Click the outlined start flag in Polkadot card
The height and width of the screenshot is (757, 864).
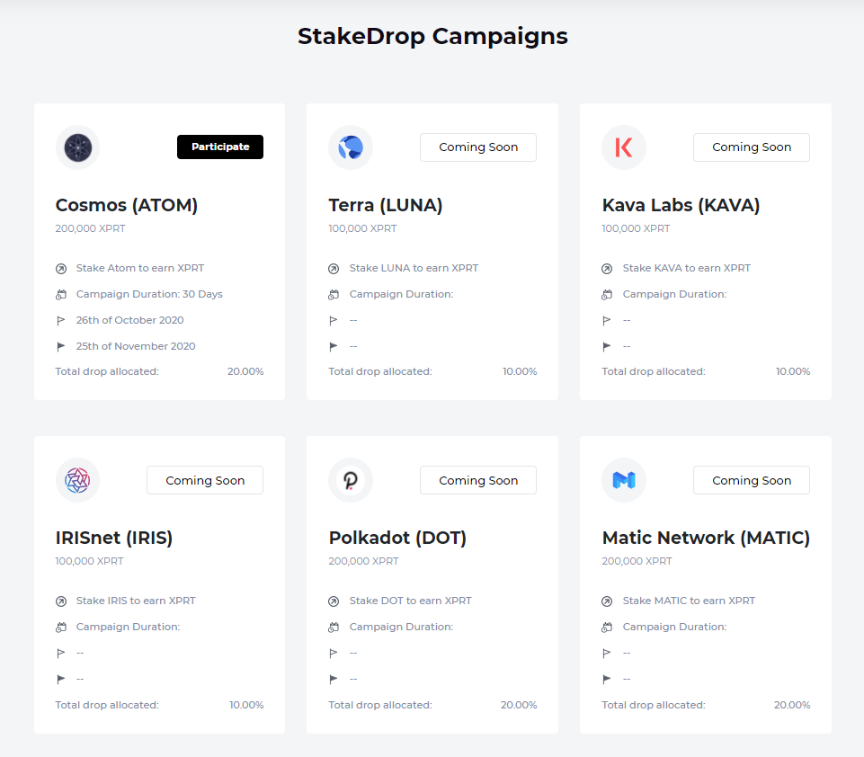pyautogui.click(x=333, y=654)
